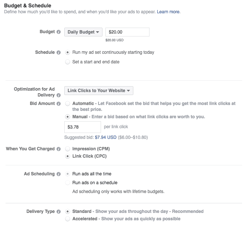Click suggested bid $7.94 USD link
Image resolution: width=245 pixels, height=228 pixels.
click(105, 137)
